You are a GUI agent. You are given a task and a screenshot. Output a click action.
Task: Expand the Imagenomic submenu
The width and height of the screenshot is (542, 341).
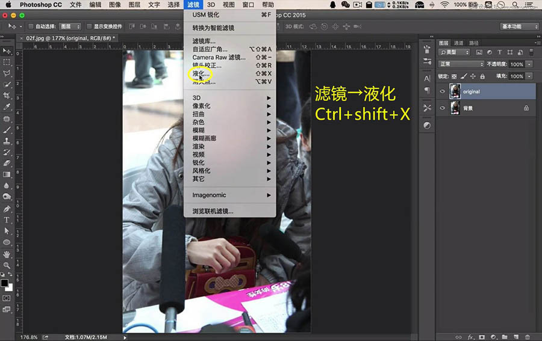pos(231,195)
